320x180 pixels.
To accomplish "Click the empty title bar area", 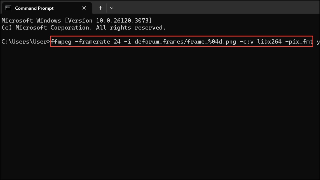I will [218, 7].
